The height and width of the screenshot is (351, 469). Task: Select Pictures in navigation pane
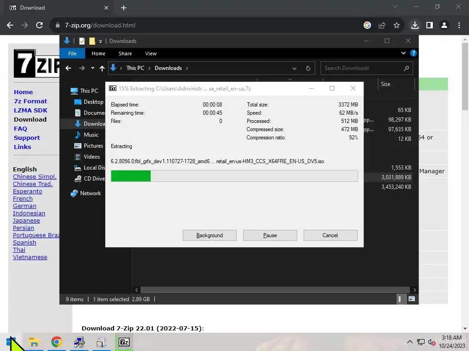click(x=89, y=146)
